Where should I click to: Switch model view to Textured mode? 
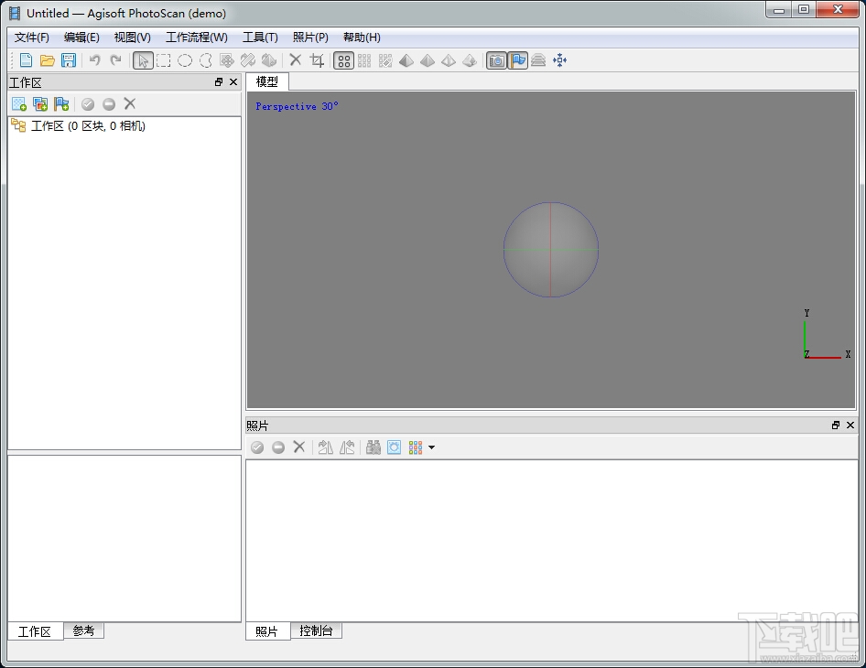[470, 60]
